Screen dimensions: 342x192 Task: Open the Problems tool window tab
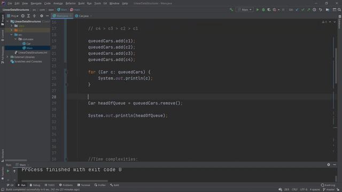click(66, 185)
